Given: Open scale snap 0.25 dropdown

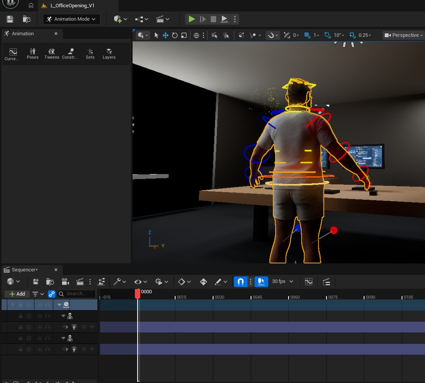Looking at the screenshot, I should (364, 35).
